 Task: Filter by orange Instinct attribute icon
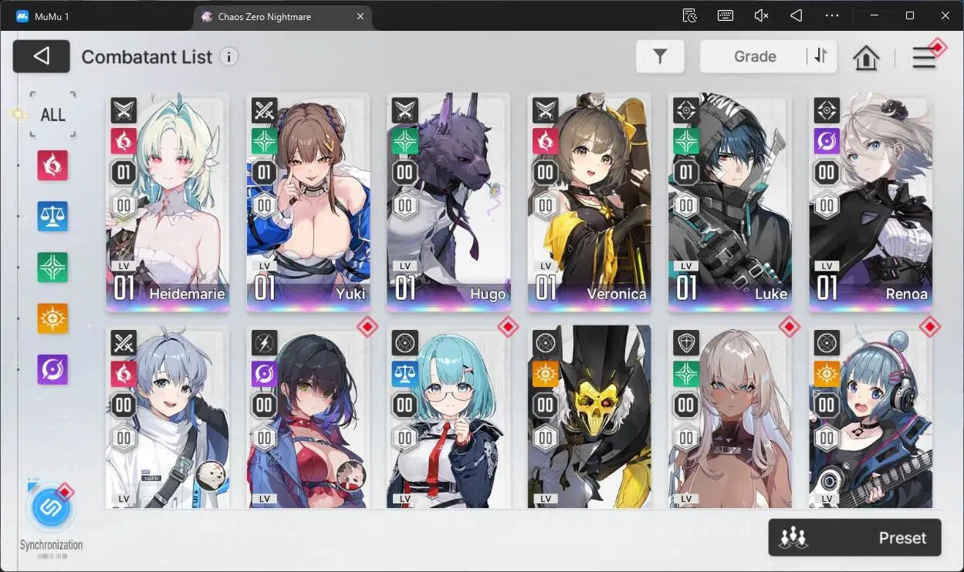pyautogui.click(x=52, y=318)
